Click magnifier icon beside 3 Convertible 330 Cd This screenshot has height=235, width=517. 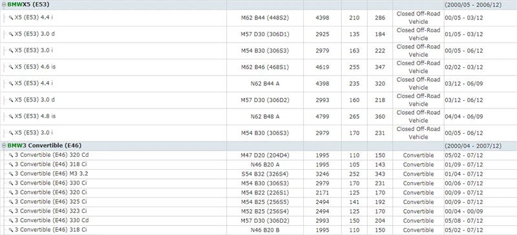click(x=11, y=221)
